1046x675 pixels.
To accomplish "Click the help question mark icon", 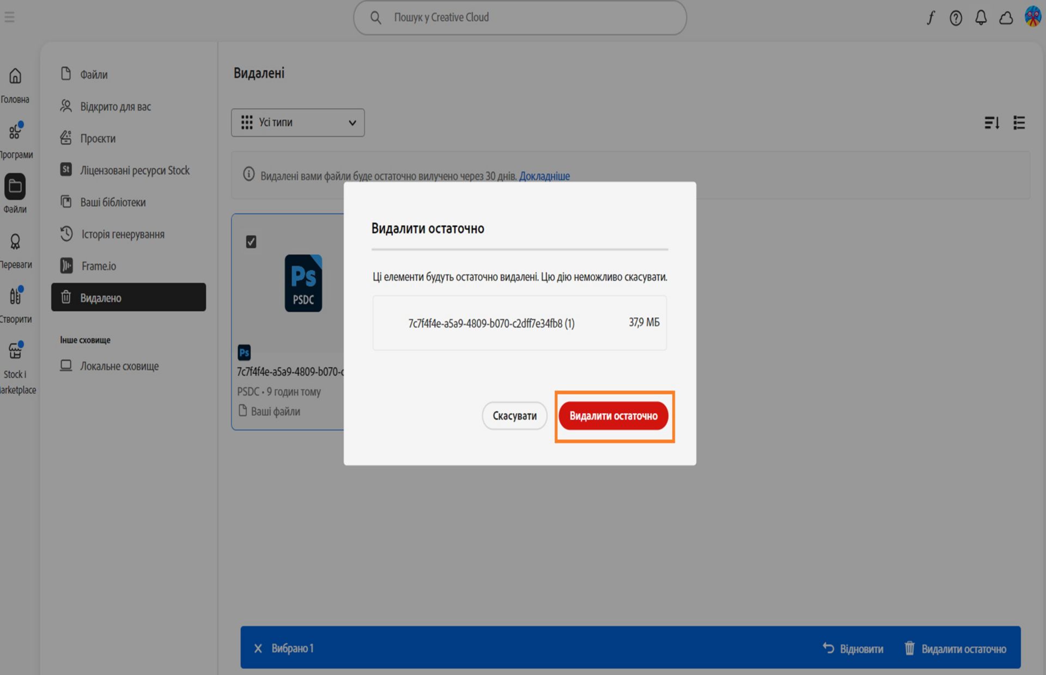I will [956, 18].
